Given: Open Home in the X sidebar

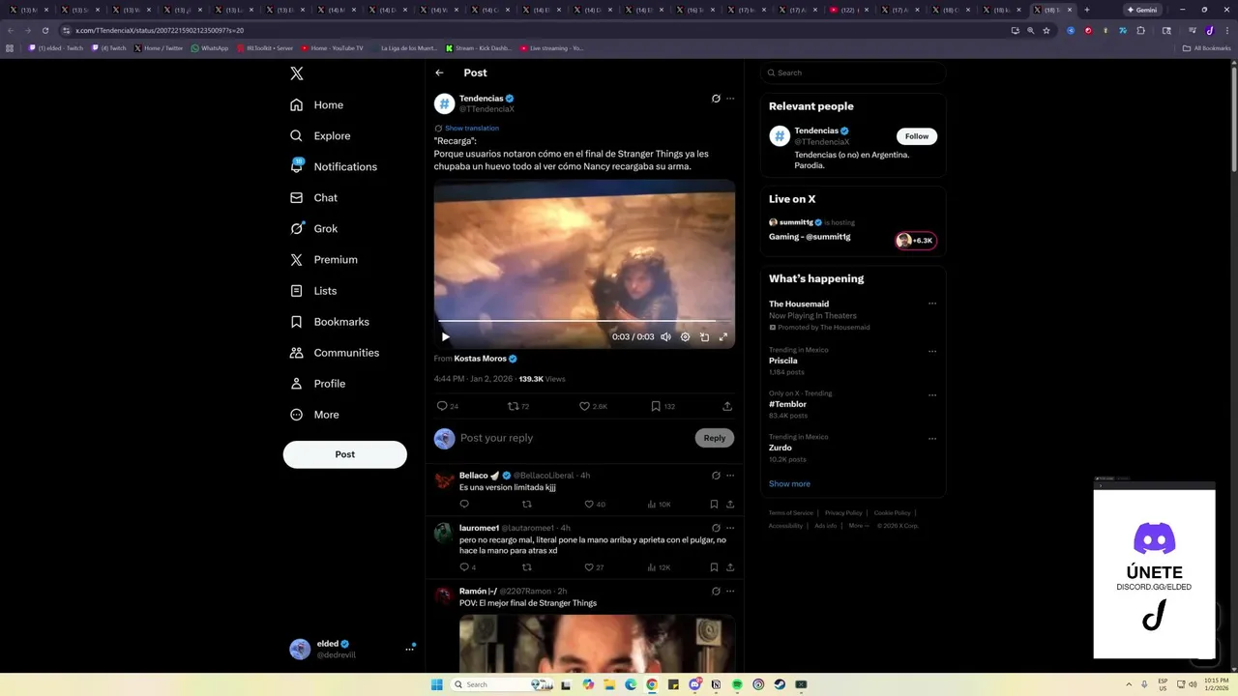Looking at the screenshot, I should click(316, 104).
